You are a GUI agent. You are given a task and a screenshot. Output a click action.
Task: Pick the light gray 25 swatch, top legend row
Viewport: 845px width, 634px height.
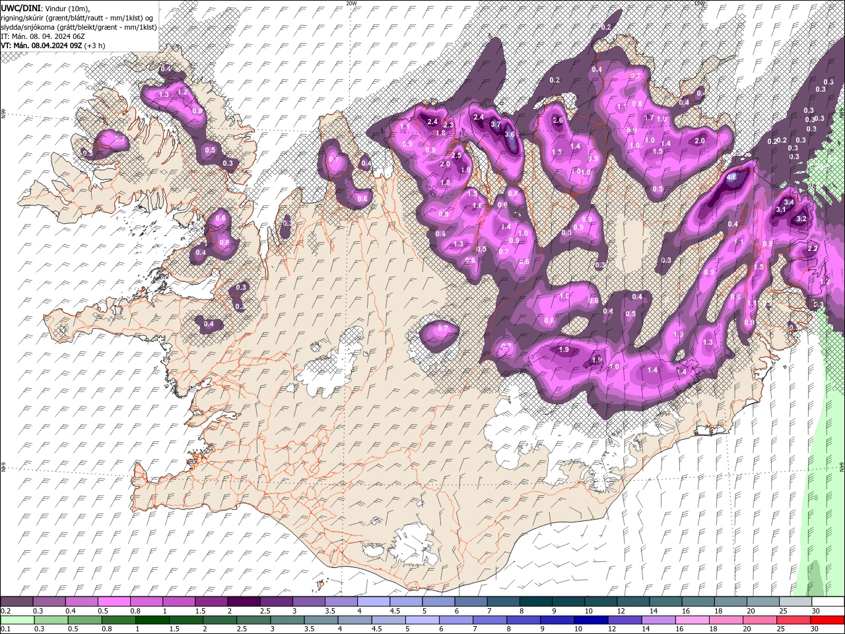pyautogui.click(x=795, y=602)
